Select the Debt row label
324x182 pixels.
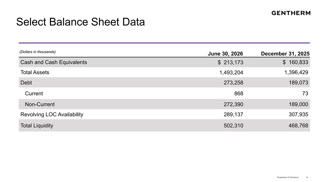click(x=26, y=83)
